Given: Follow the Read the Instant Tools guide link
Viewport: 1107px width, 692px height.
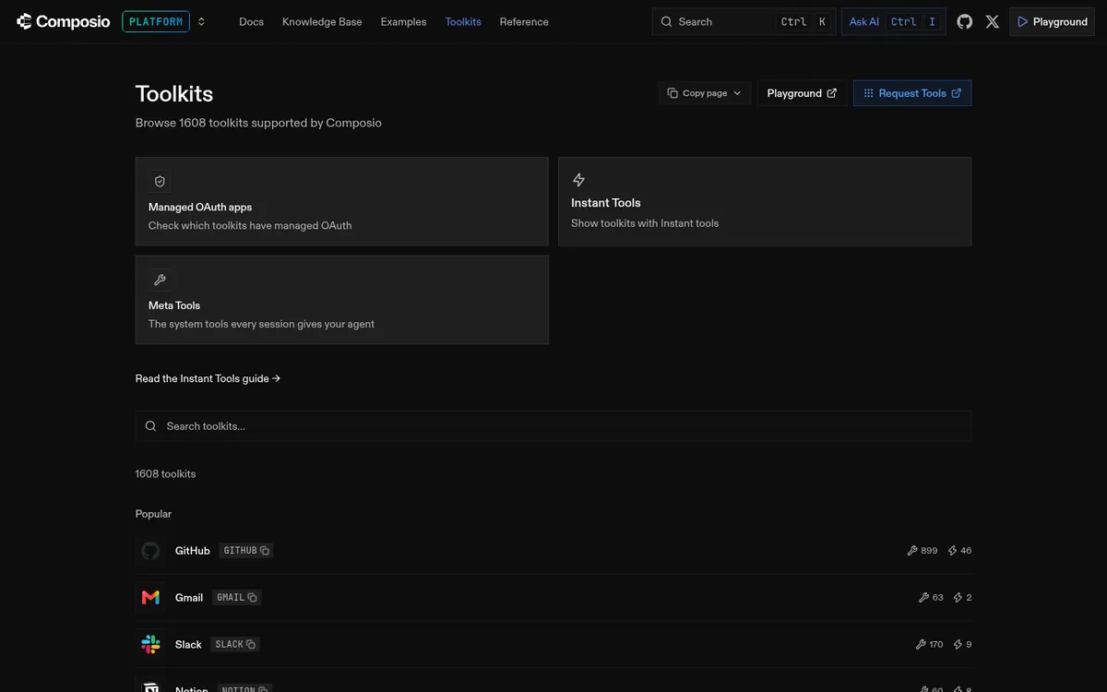Looking at the screenshot, I should coord(208,378).
